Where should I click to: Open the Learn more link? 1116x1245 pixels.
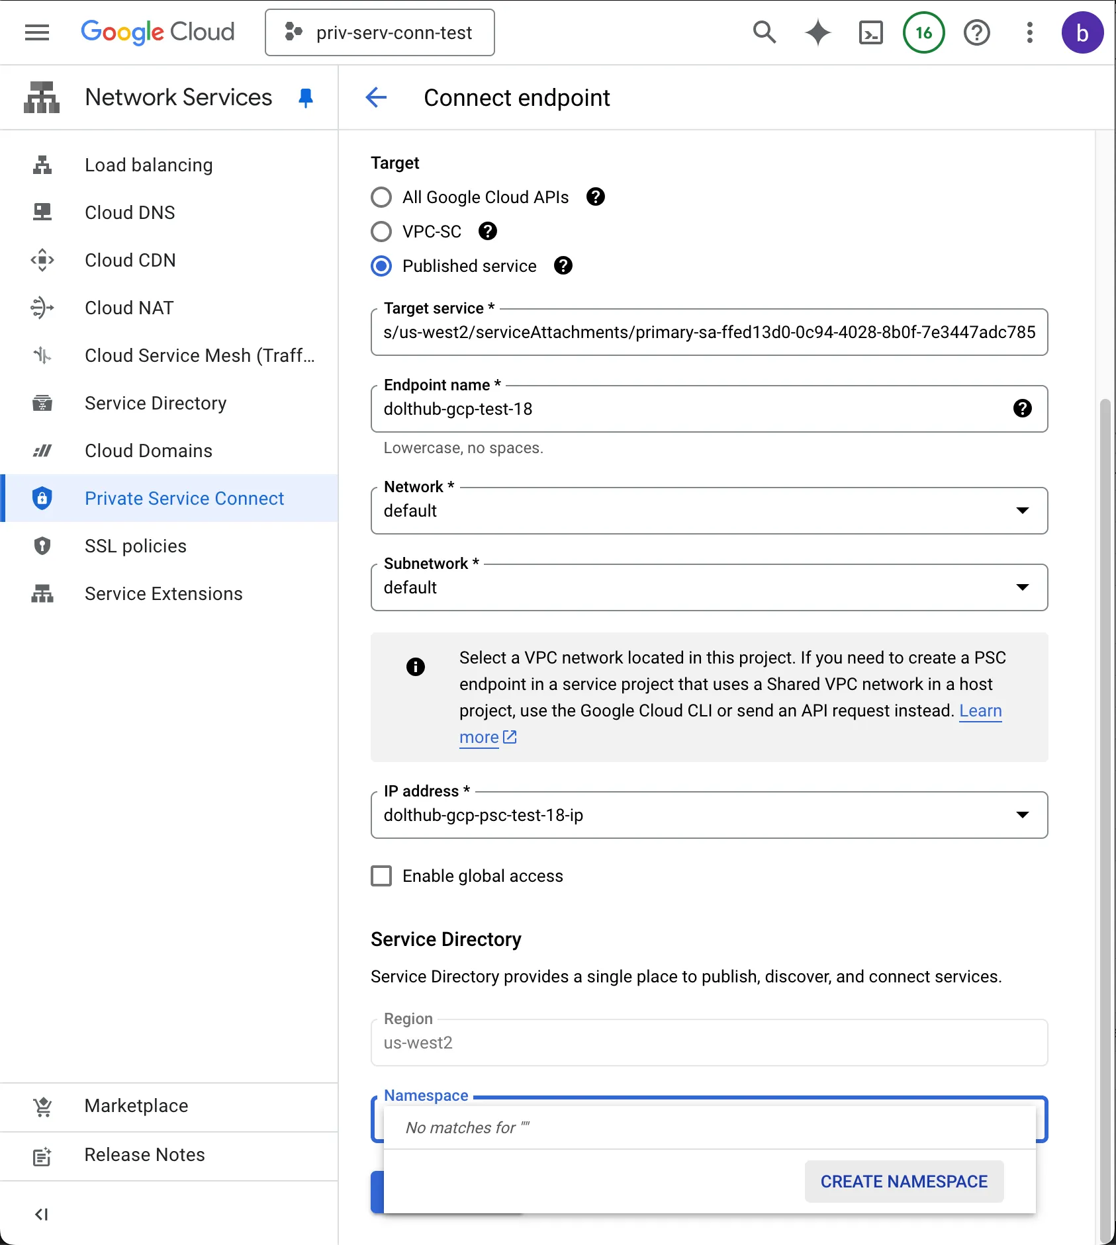tap(980, 711)
